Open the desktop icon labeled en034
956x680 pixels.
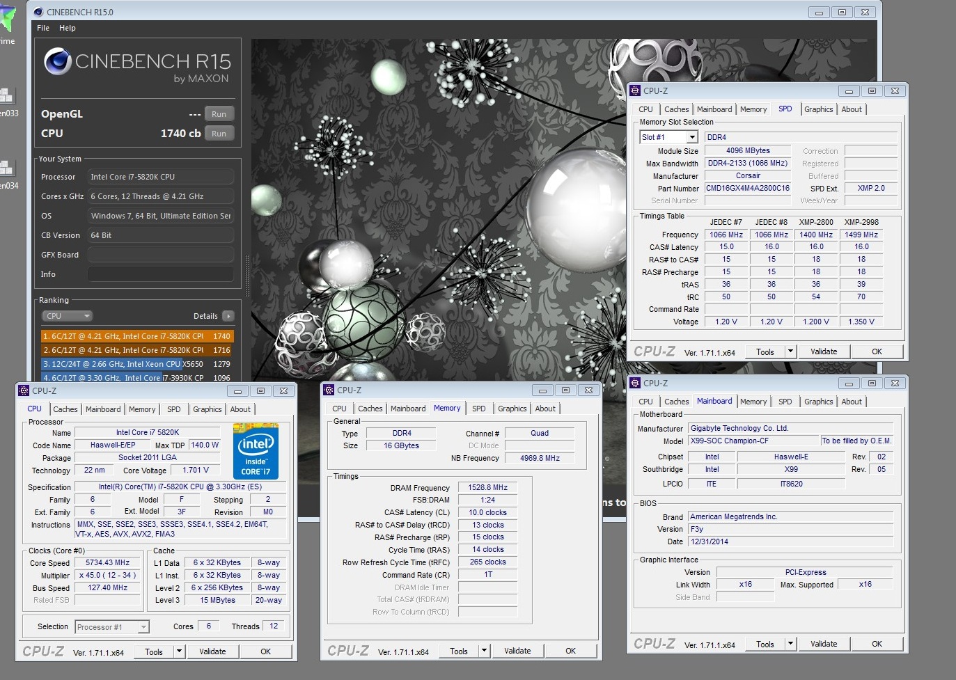(7, 174)
